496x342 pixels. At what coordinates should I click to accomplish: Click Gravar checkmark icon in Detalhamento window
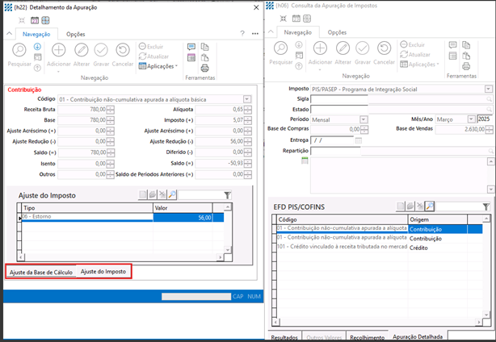point(101,50)
